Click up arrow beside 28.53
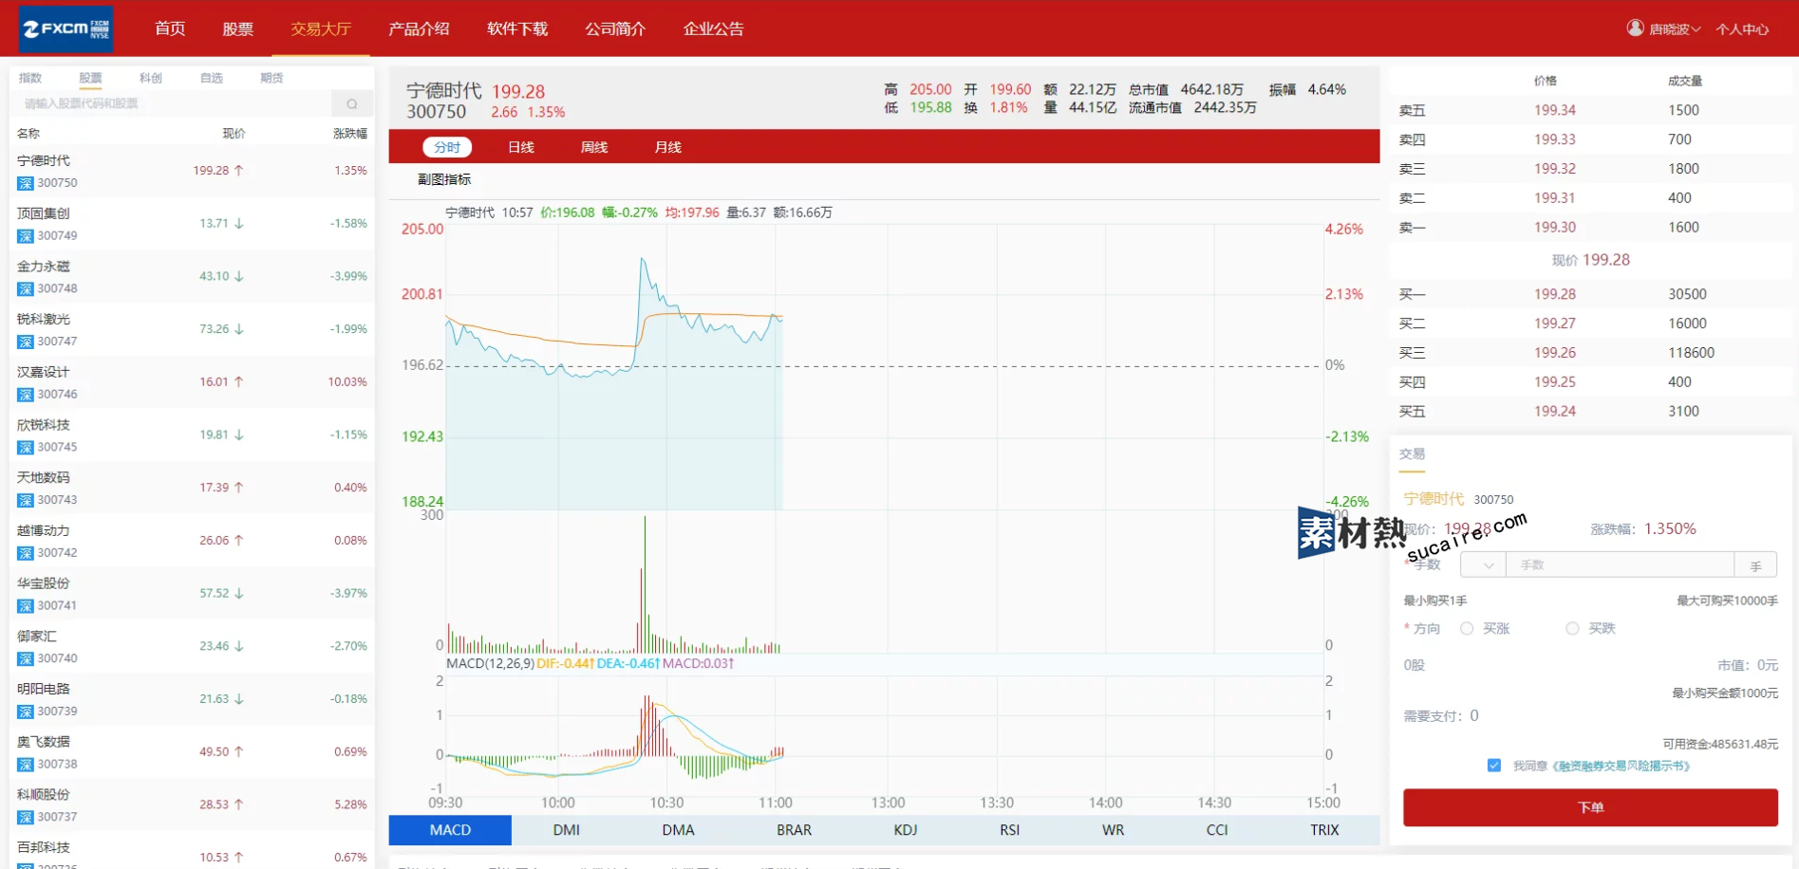The image size is (1799, 869). pyautogui.click(x=239, y=804)
